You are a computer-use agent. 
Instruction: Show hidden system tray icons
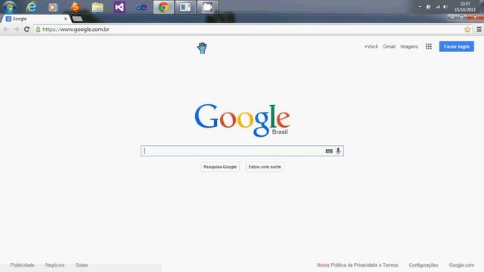(x=420, y=7)
